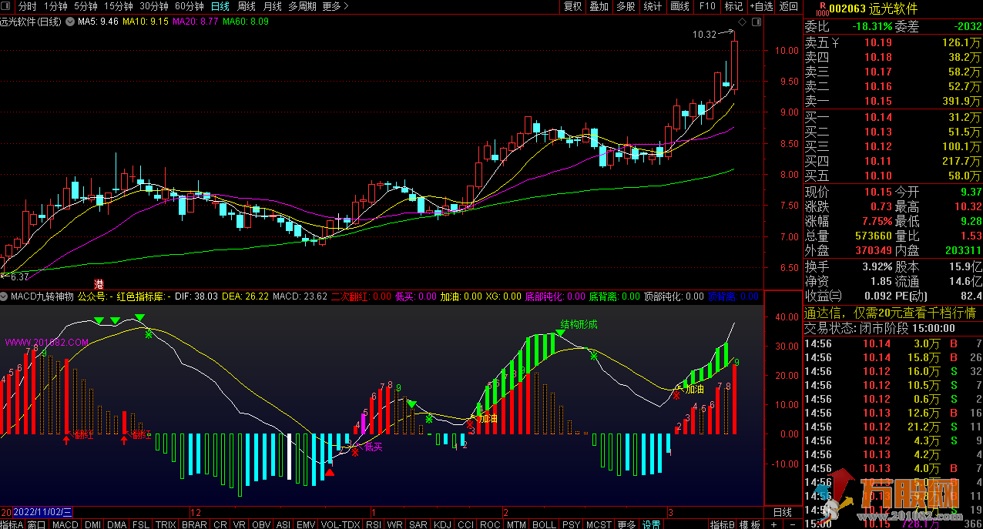The width and height of the screenshot is (983, 529).
Task: Select the WR indicator tab
Action: pos(395,524)
